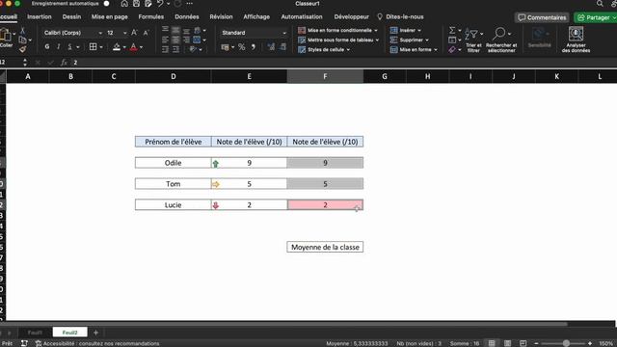Open the Mise en forme cells dropdown
The height and width of the screenshot is (347, 617).
[414, 49]
